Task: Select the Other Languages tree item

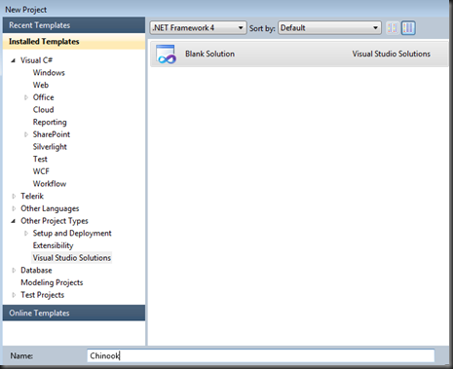Action: 50,208
